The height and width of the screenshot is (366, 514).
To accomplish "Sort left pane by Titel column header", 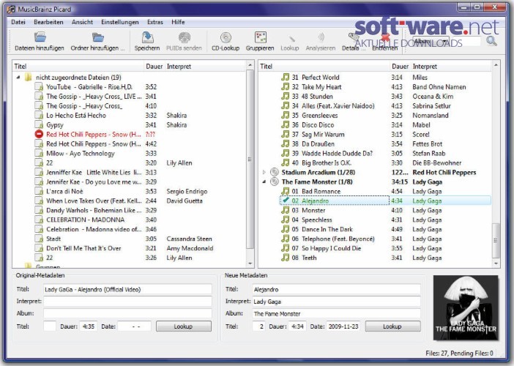I will click(78, 66).
